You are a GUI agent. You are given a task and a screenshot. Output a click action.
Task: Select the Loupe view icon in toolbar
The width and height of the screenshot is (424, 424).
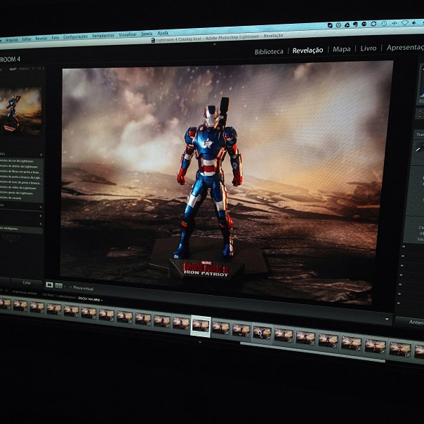[49, 285]
